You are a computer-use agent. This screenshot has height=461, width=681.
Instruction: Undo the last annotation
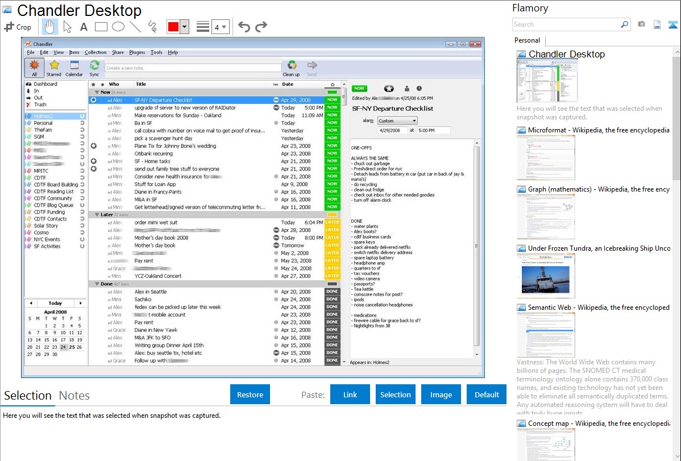coord(244,27)
